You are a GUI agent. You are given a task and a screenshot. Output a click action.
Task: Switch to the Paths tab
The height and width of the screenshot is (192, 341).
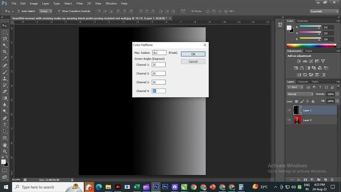[315, 82]
